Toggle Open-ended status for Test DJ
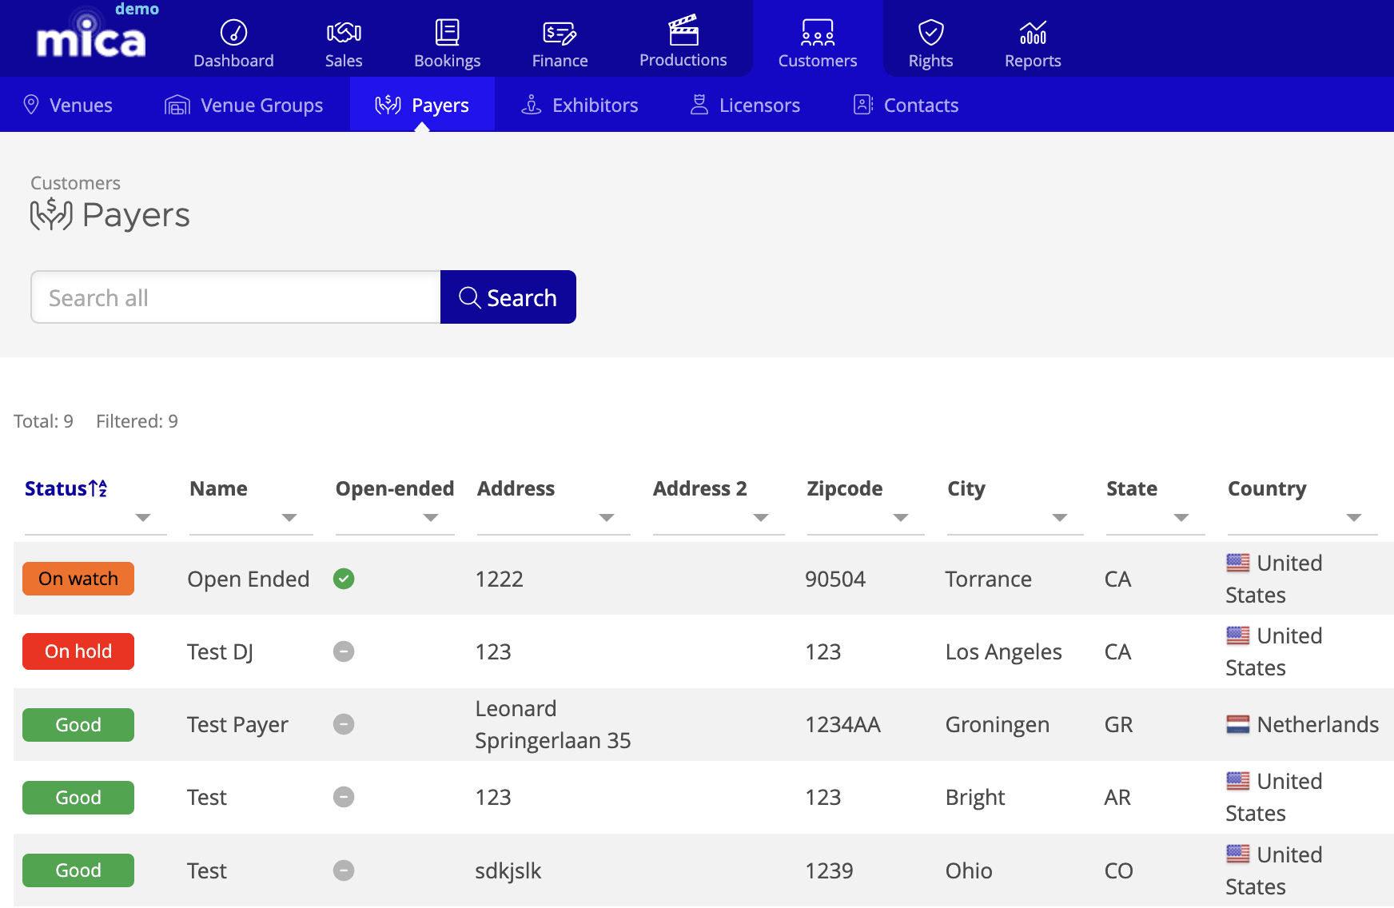The image size is (1394, 908). click(344, 651)
